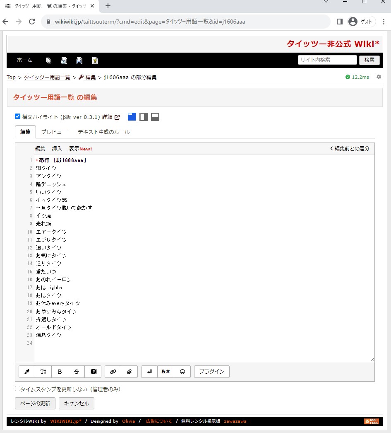The image size is (391, 433).
Task: Switch to the プレビュー tab
Action: click(x=54, y=132)
